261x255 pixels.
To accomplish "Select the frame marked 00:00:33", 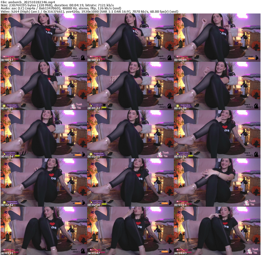I will (130, 37).
